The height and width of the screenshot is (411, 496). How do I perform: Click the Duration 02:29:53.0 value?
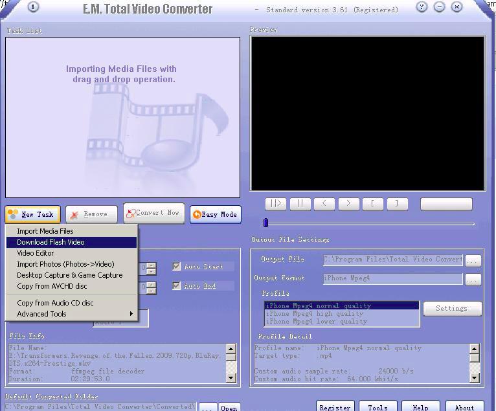tap(90, 379)
